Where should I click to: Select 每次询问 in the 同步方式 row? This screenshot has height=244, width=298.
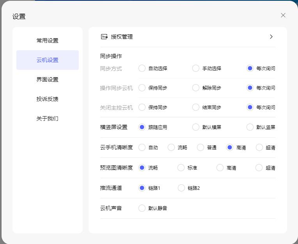pyautogui.click(x=250, y=68)
